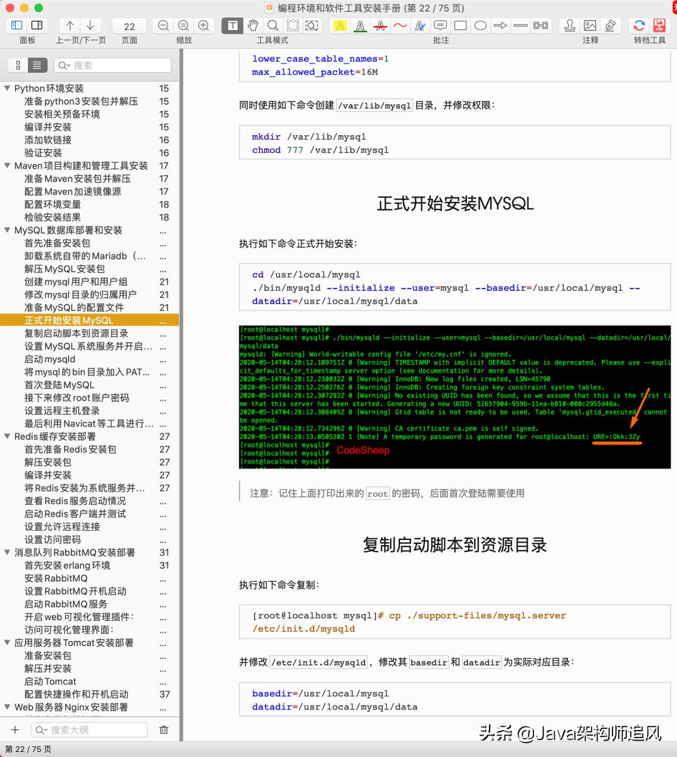Click the add outline plus button
The image size is (677, 757).
[x=15, y=729]
